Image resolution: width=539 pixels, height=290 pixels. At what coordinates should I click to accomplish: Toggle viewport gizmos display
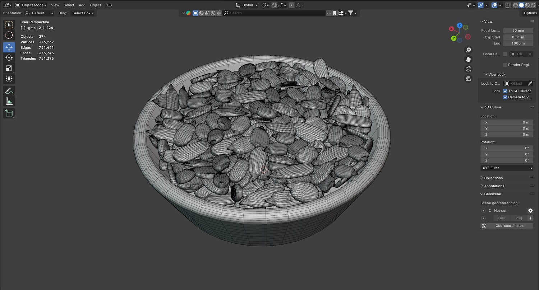[481, 5]
